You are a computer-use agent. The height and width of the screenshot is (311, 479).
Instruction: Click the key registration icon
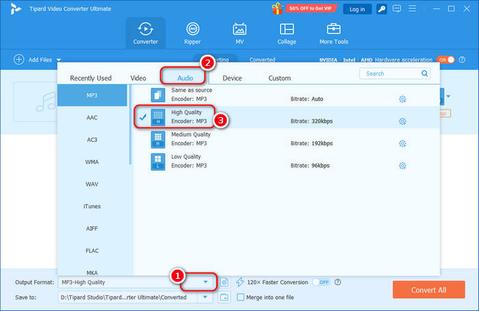click(x=382, y=9)
